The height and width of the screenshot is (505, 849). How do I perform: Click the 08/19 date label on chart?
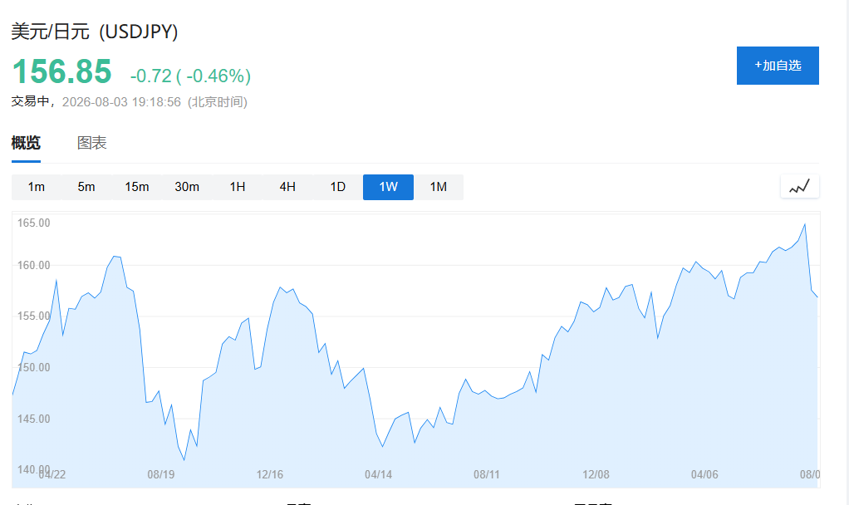pos(161,475)
